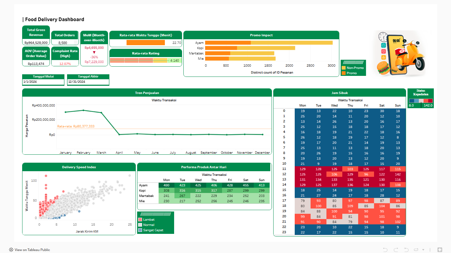Viewport: 451px width, 253px height.
Task: Click the Revert icon in the bottom toolbar
Action: pos(406,250)
